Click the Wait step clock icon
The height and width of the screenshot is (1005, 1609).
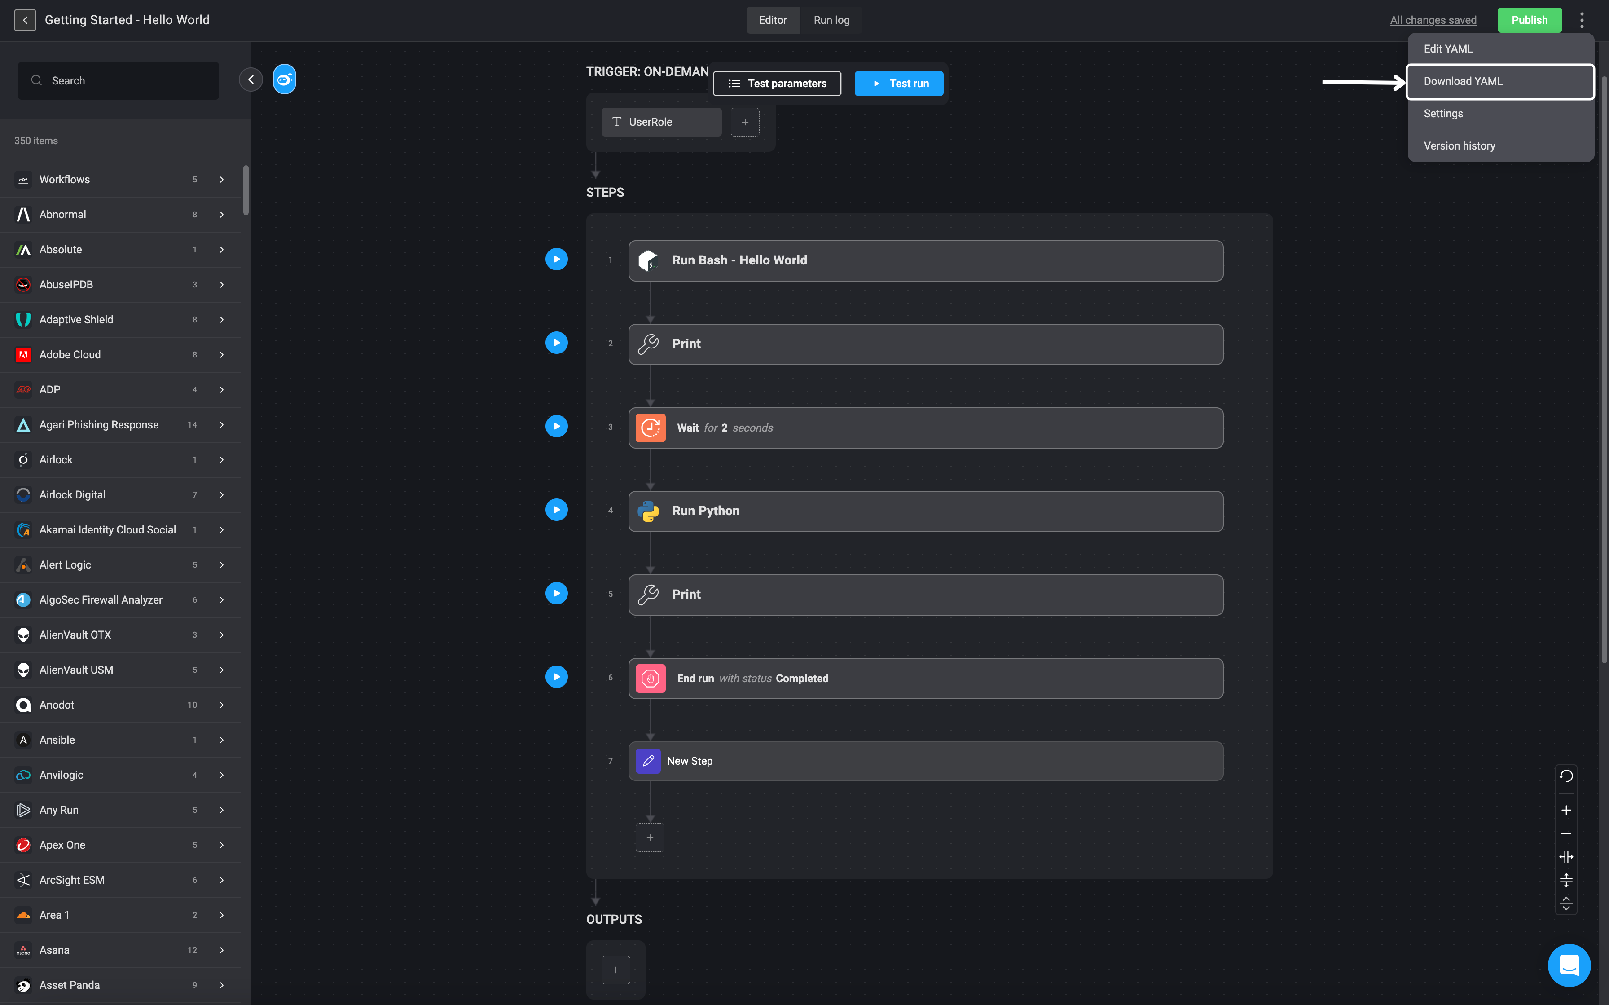[650, 428]
